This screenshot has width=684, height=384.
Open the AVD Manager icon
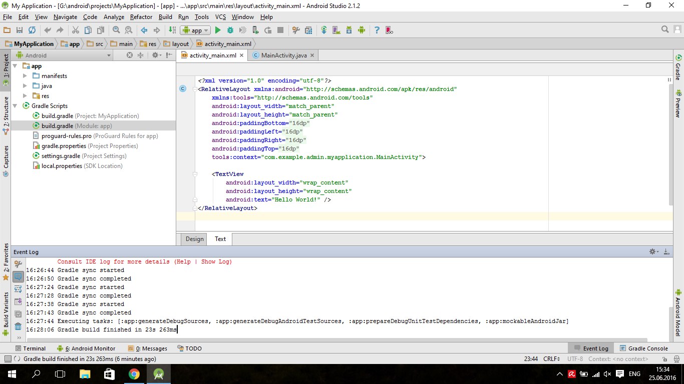[x=336, y=30]
